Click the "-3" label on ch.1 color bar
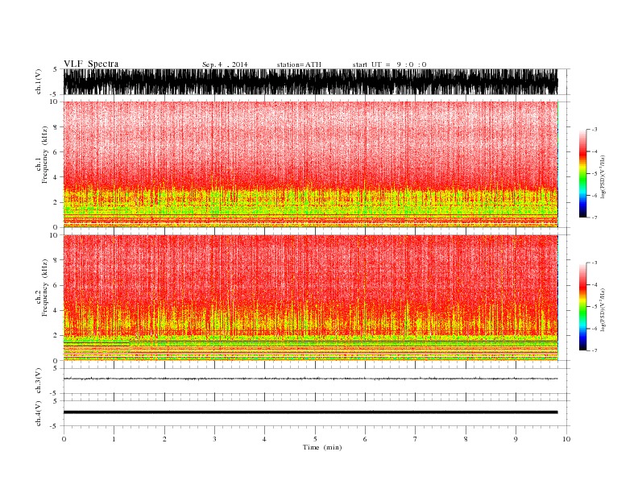The image size is (638, 493). click(x=594, y=130)
